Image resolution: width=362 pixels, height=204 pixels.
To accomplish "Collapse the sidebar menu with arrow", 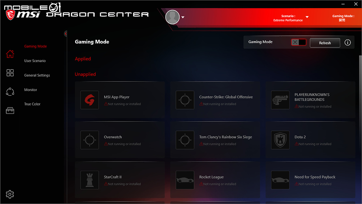I will point(65,34).
